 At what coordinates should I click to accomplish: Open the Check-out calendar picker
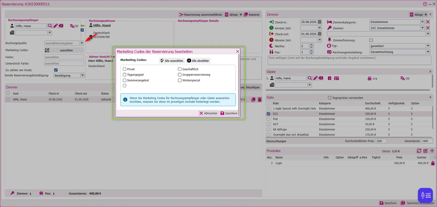pos(320,34)
